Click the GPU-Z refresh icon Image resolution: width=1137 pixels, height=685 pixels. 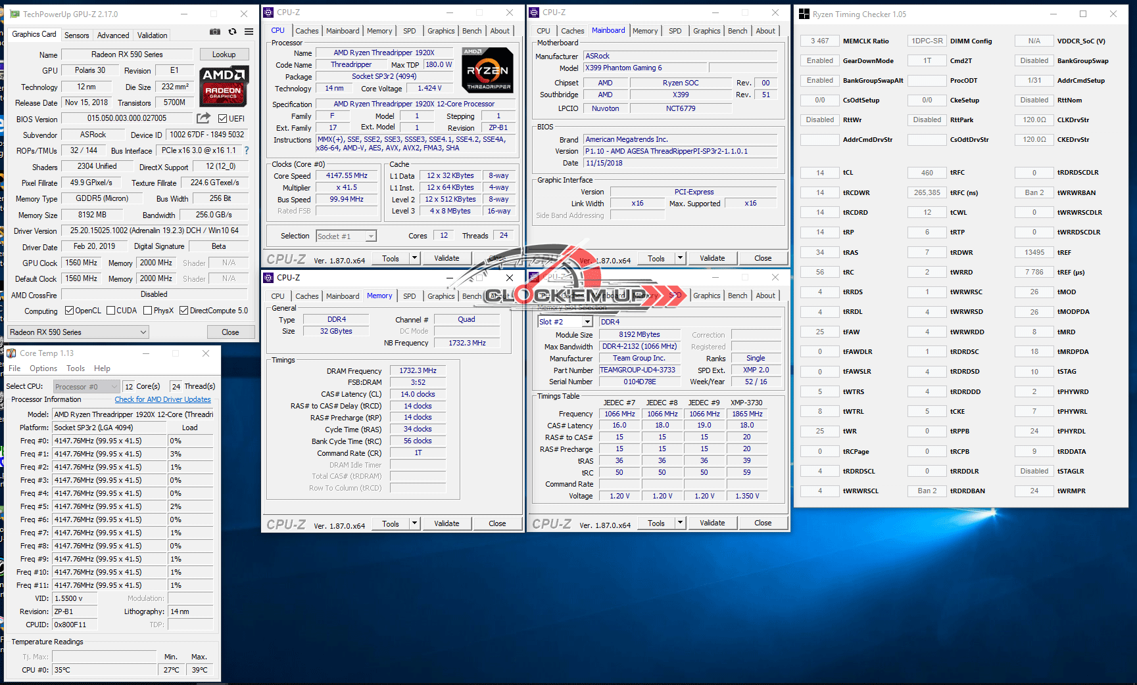[232, 32]
